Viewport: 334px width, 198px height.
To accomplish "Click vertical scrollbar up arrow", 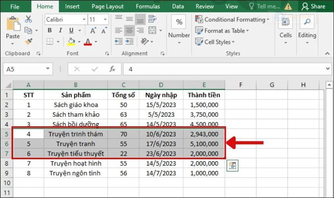I will (x=329, y=85).
